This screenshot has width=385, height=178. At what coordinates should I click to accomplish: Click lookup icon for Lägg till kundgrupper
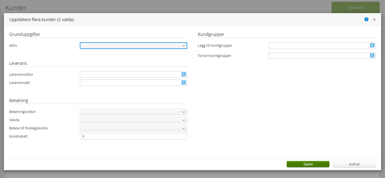pos(372,46)
